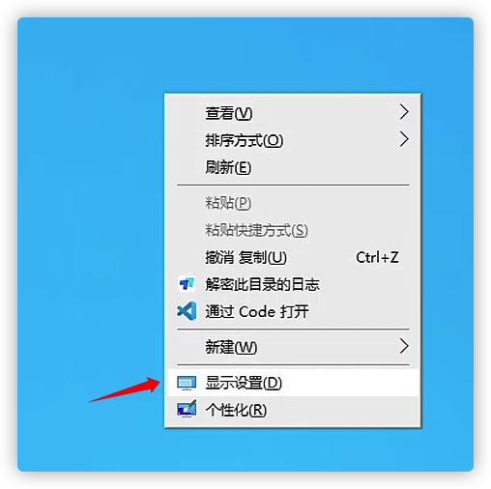Viewport: 491px width, 489px height.
Task: Click the Ctrl+Z shortcut label
Action: [x=377, y=257]
